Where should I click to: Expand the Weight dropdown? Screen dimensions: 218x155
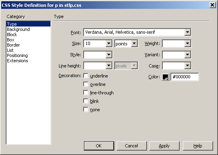(x=187, y=43)
